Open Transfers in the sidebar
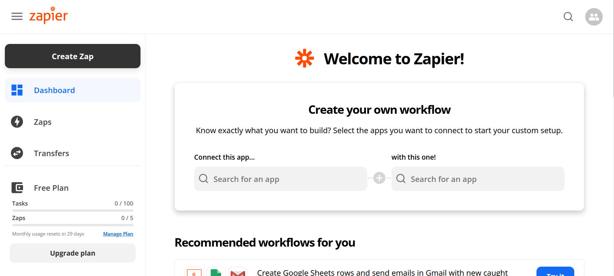The height and width of the screenshot is (276, 614). [x=51, y=154]
